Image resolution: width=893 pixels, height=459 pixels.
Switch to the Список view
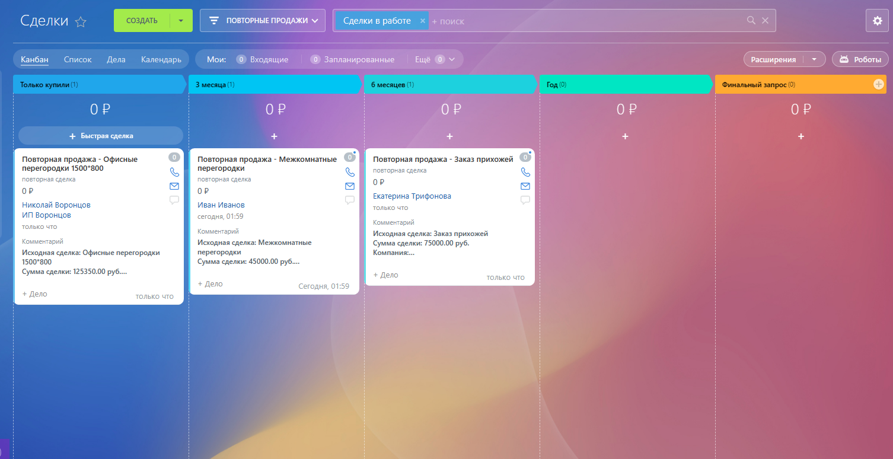[78, 59]
